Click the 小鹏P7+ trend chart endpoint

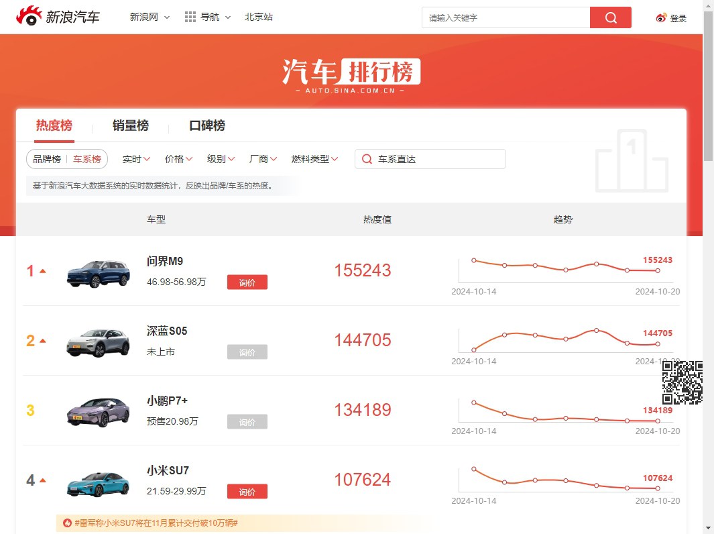[x=658, y=421]
